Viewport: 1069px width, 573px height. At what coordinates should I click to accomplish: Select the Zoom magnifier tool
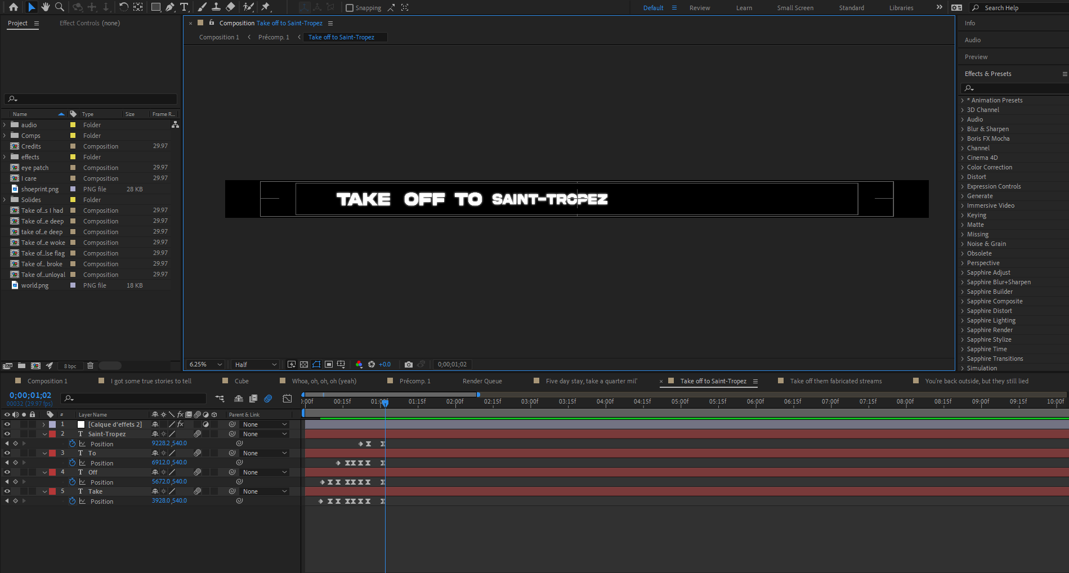coord(59,7)
